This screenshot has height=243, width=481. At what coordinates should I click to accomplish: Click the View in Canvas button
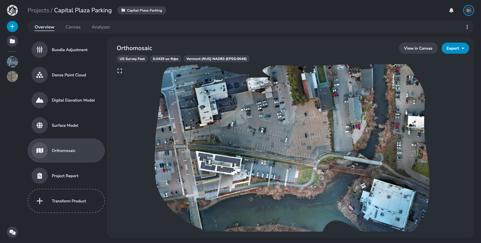[418, 48]
